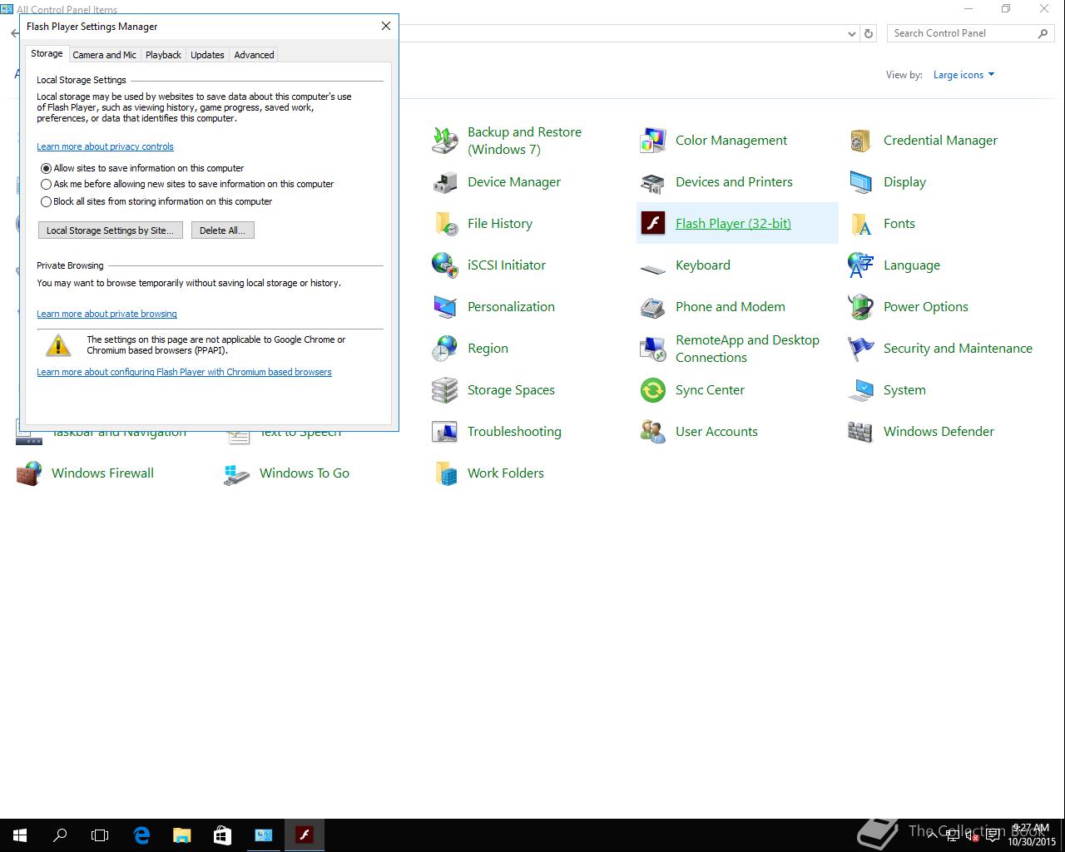Open the Power Options icon
This screenshot has height=852, width=1065.
pyautogui.click(x=861, y=307)
